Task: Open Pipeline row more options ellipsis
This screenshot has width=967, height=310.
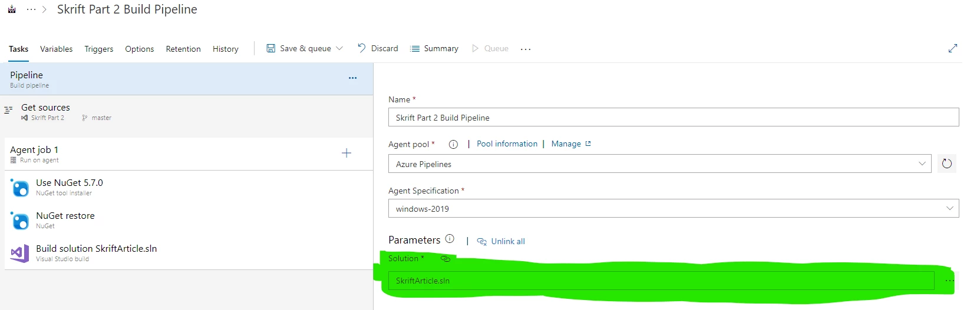Action: pos(352,78)
